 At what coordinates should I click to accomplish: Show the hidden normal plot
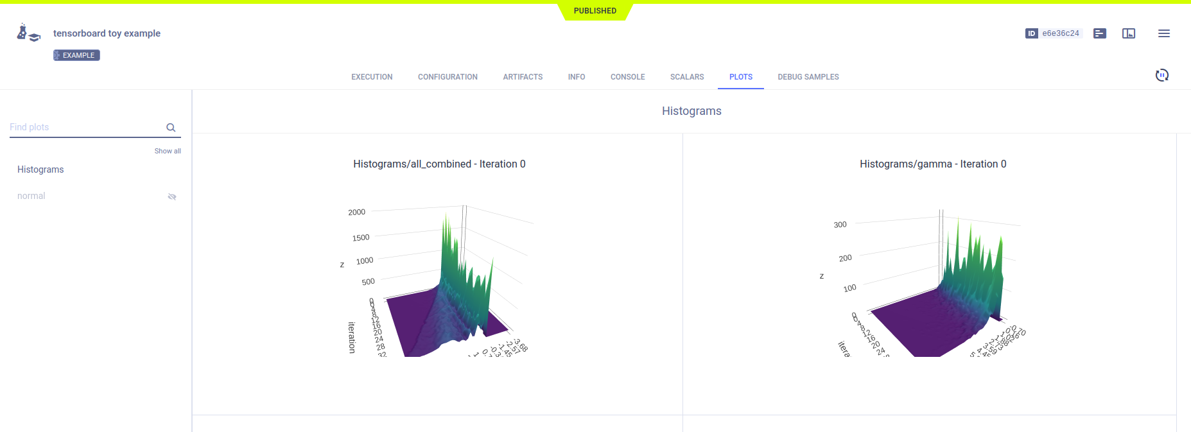pyautogui.click(x=171, y=196)
